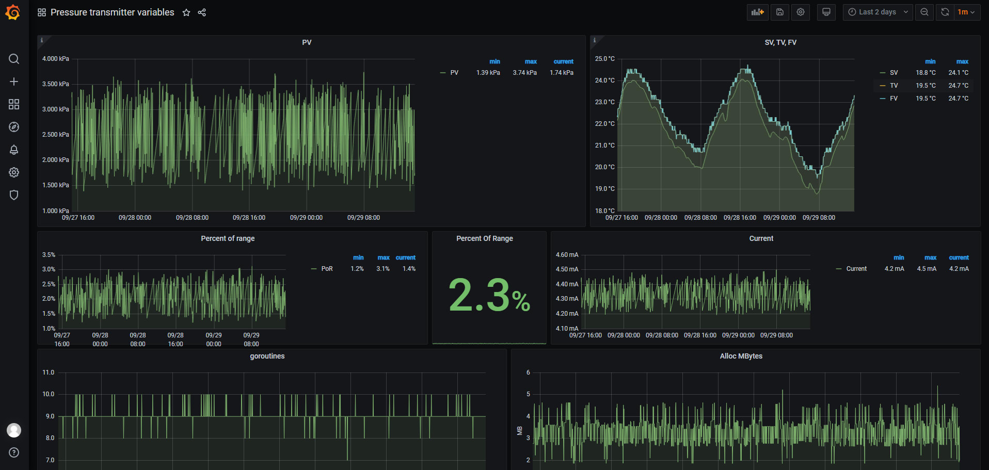The height and width of the screenshot is (470, 989).
Task: Share dashboard using the share icon
Action: click(x=202, y=12)
